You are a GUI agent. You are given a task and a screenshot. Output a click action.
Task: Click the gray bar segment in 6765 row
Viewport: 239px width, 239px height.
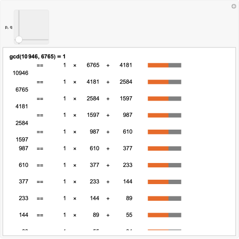tap(175, 82)
